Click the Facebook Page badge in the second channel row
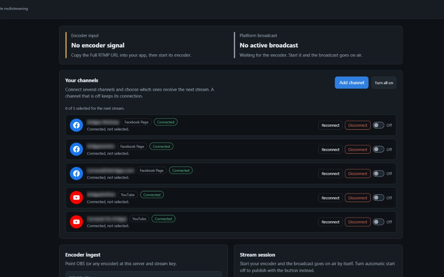Image resolution: width=444 pixels, height=277 pixels. coord(132,146)
